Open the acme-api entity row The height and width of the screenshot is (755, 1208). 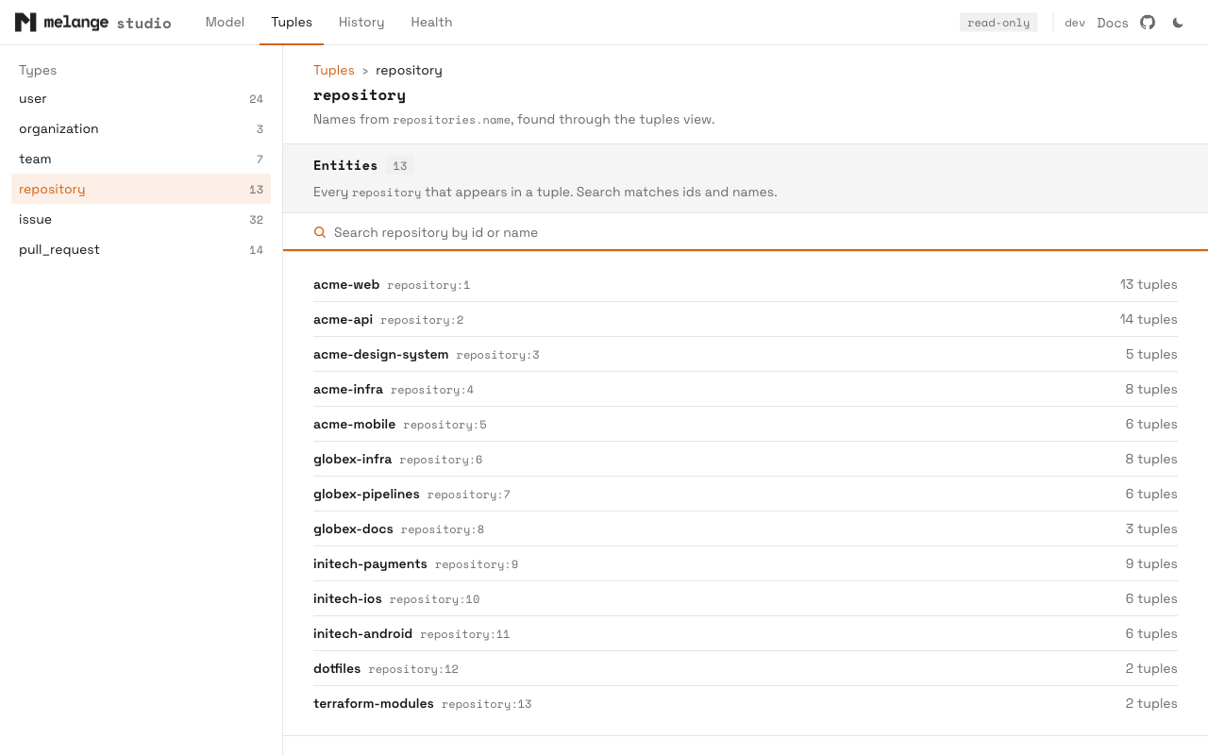point(746,319)
